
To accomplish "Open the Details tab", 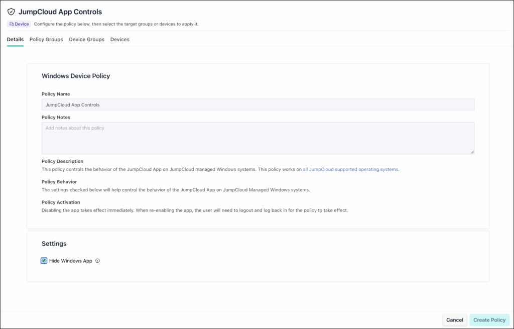I will [15, 39].
